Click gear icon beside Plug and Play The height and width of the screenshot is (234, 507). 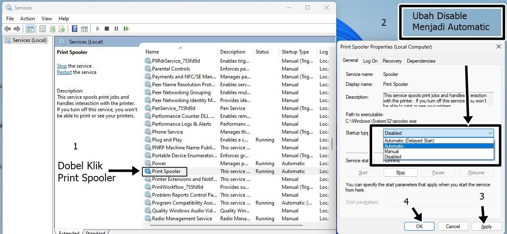coord(148,140)
